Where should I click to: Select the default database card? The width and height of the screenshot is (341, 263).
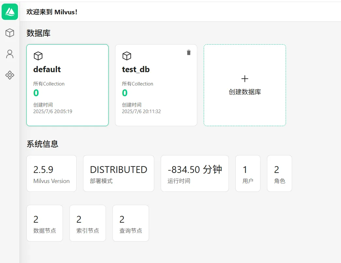[67, 85]
